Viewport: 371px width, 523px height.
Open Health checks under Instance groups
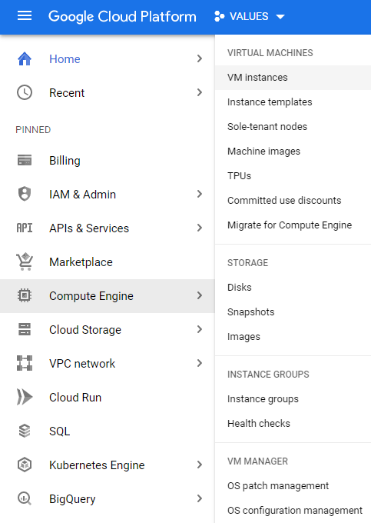tap(258, 423)
